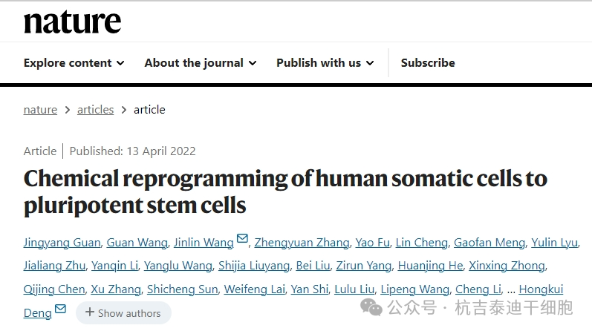This screenshot has width=592, height=331.
Task: Click the article title heading
Action: click(x=285, y=191)
